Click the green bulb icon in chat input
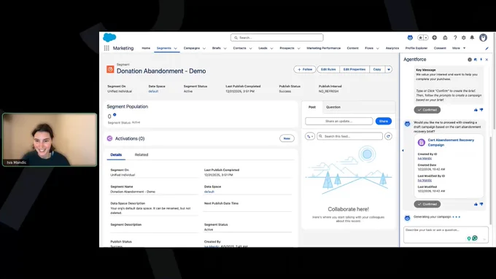The width and height of the screenshot is (496, 279). (469, 238)
